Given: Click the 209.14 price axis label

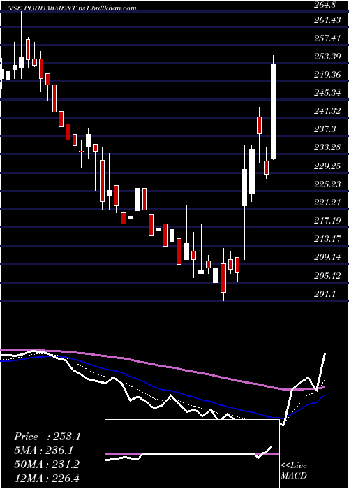Looking at the screenshot, I should coord(328,257).
